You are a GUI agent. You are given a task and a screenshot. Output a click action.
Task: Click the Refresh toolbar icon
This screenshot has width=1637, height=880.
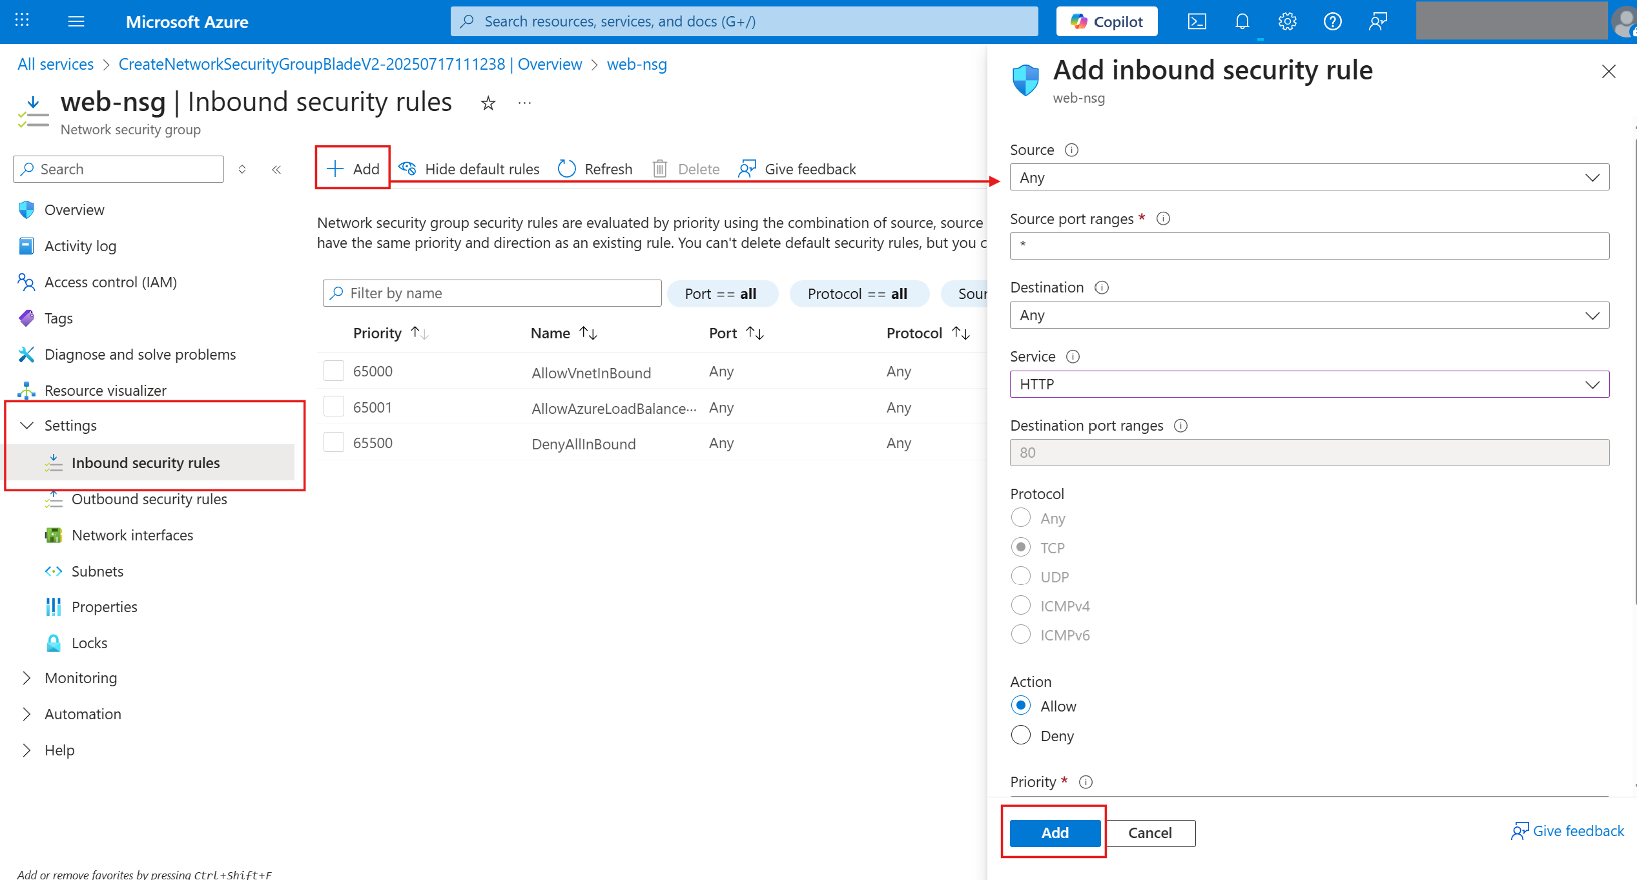[x=566, y=169]
